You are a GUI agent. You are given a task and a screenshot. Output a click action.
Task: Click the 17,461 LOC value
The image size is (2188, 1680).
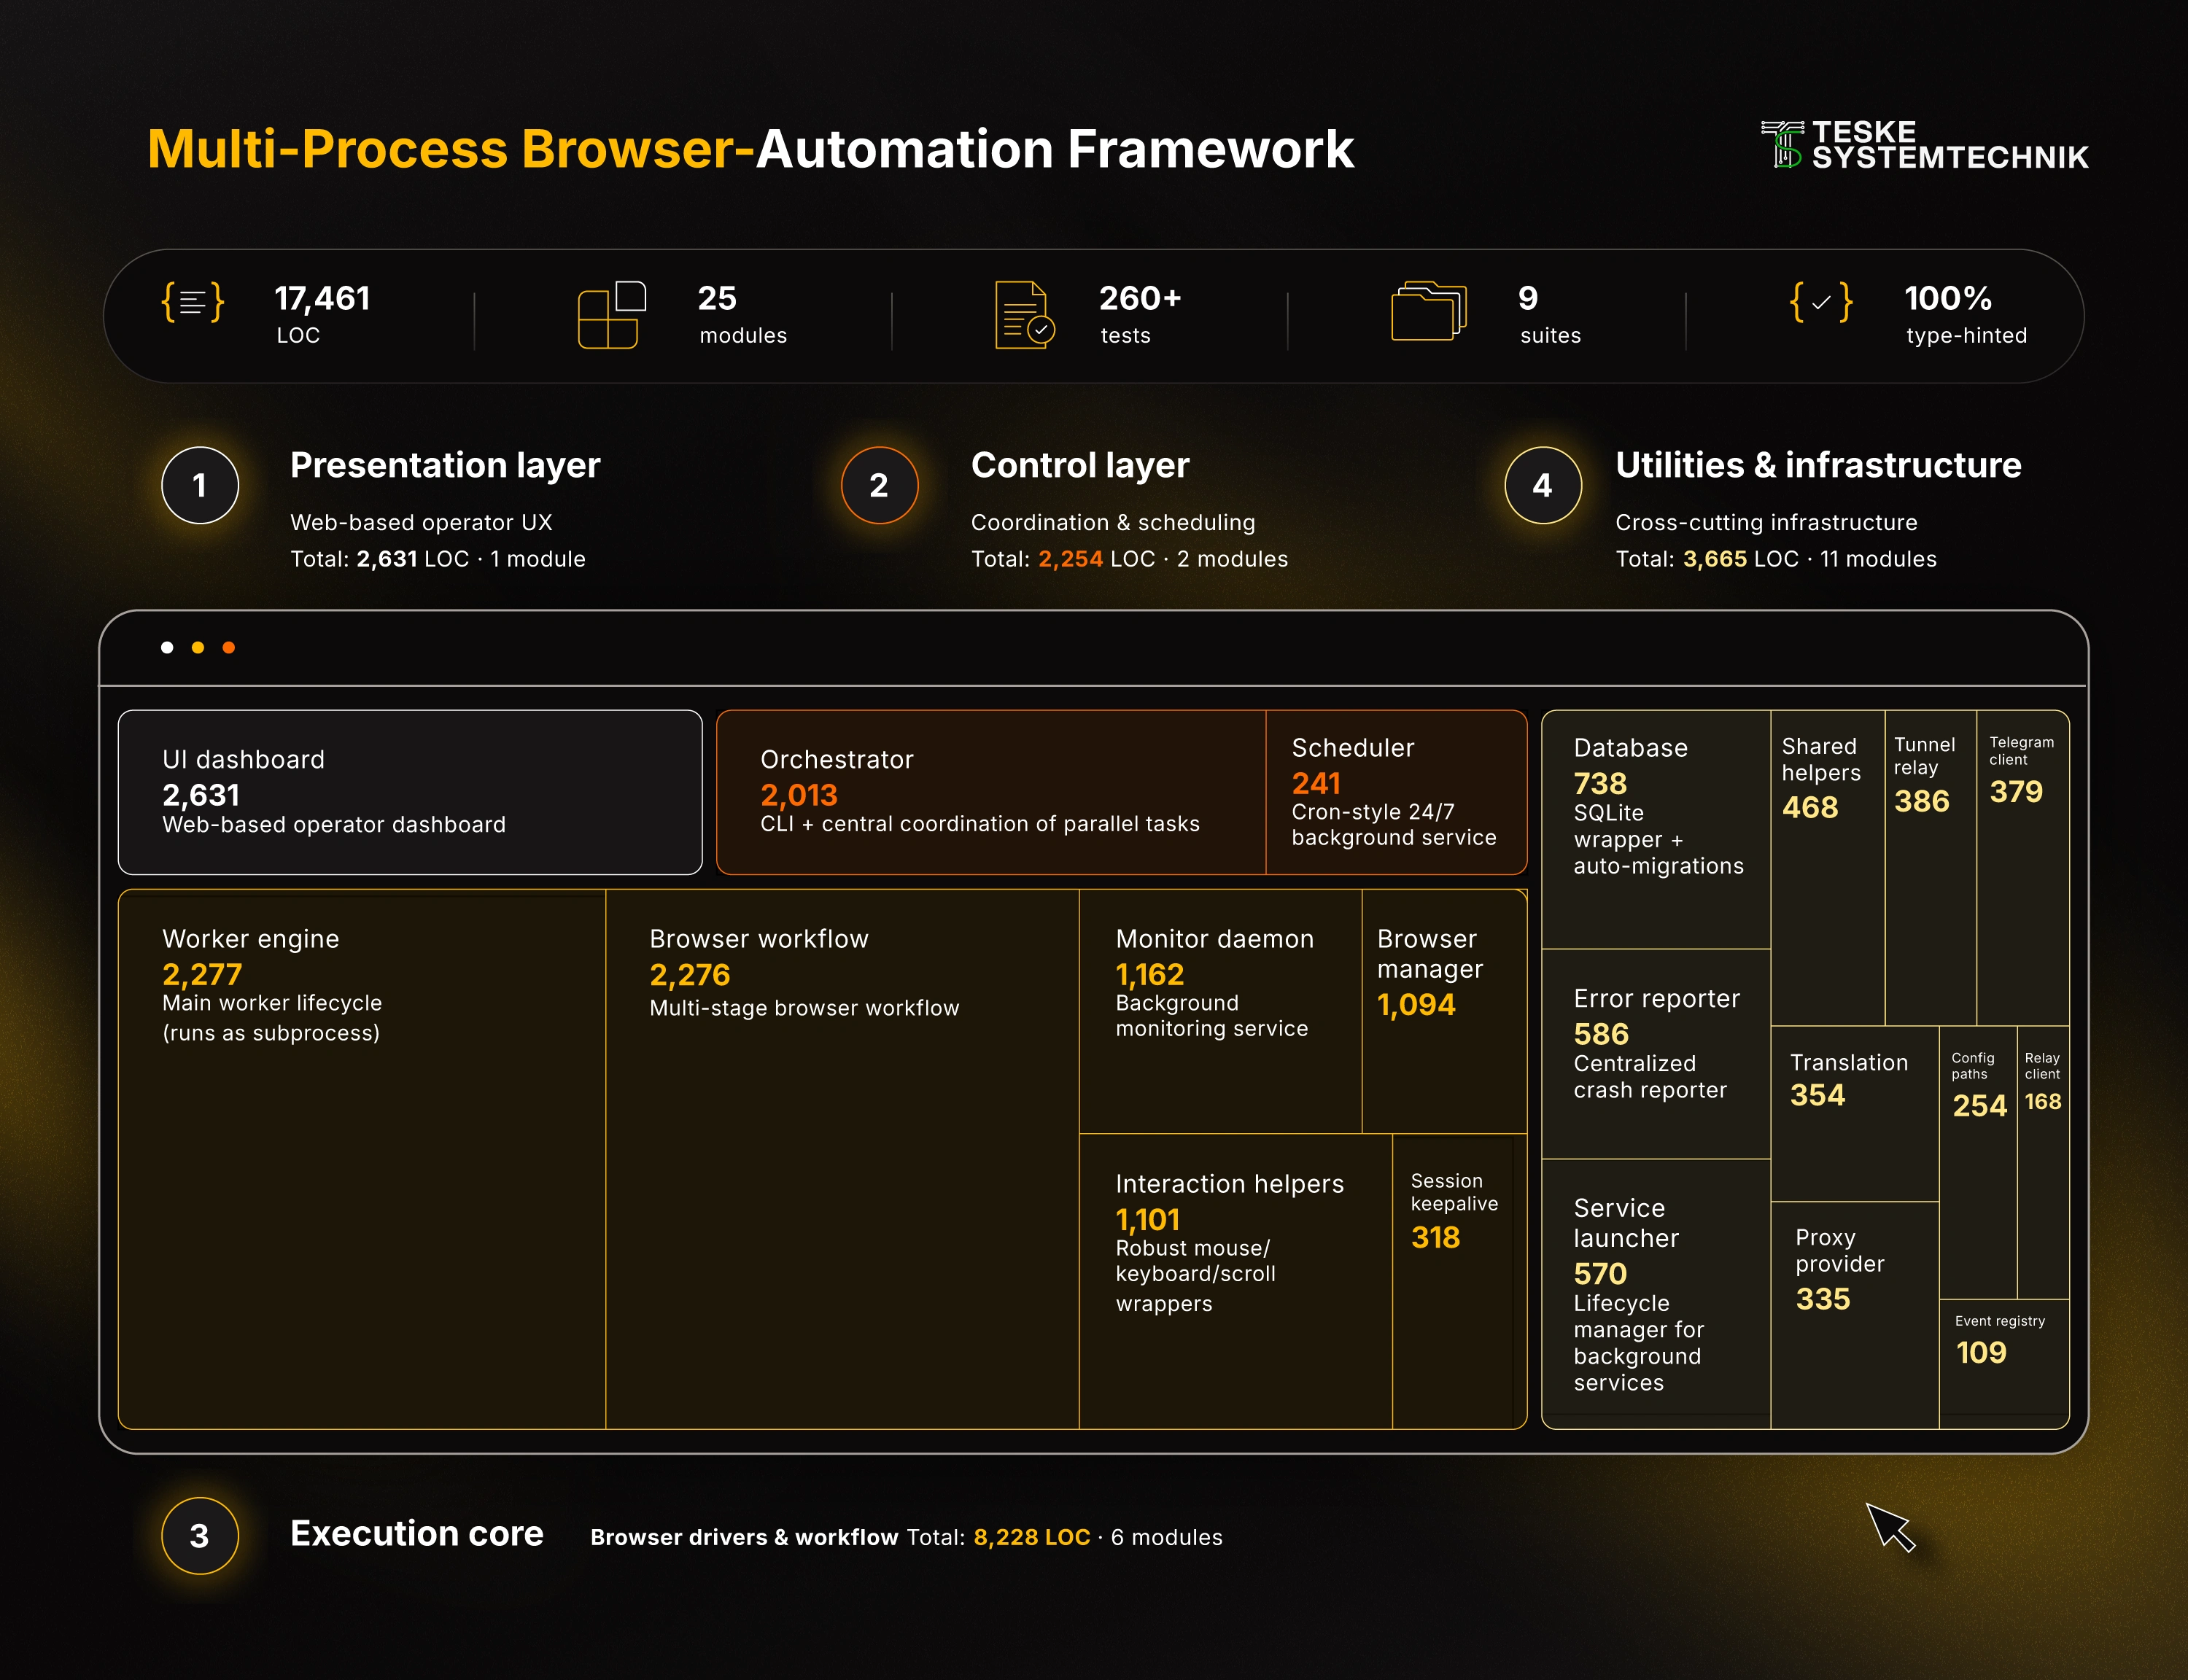point(322,299)
